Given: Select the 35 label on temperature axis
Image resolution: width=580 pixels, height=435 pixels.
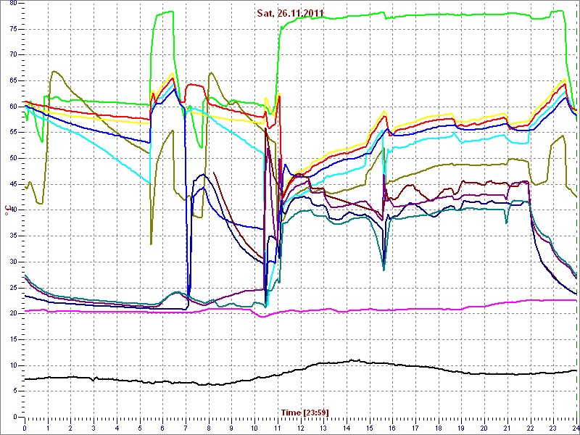Looking at the screenshot, I should (x=12, y=236).
